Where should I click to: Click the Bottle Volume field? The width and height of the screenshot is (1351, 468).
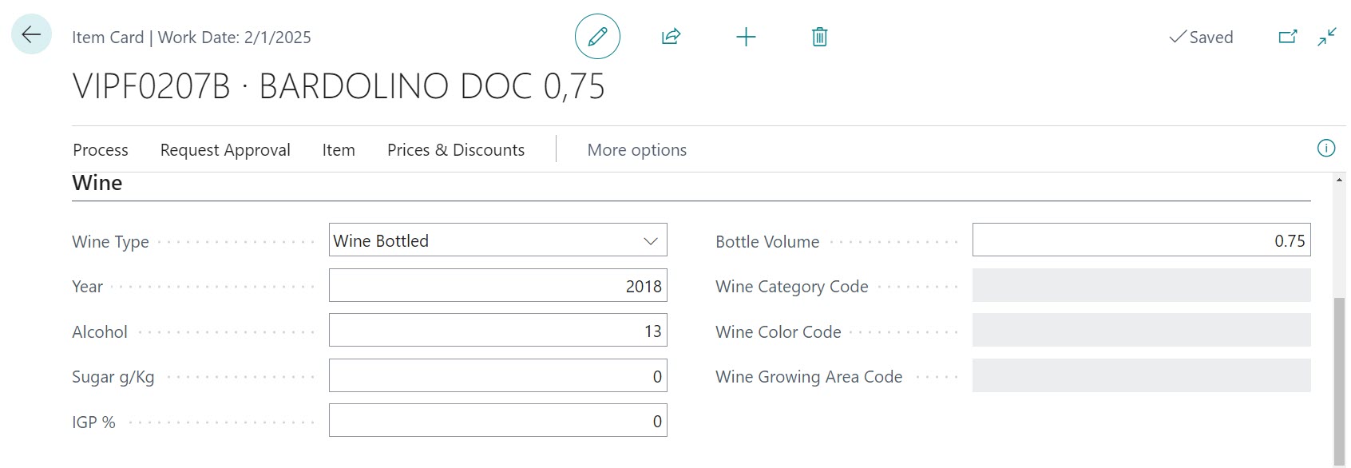(x=1140, y=240)
